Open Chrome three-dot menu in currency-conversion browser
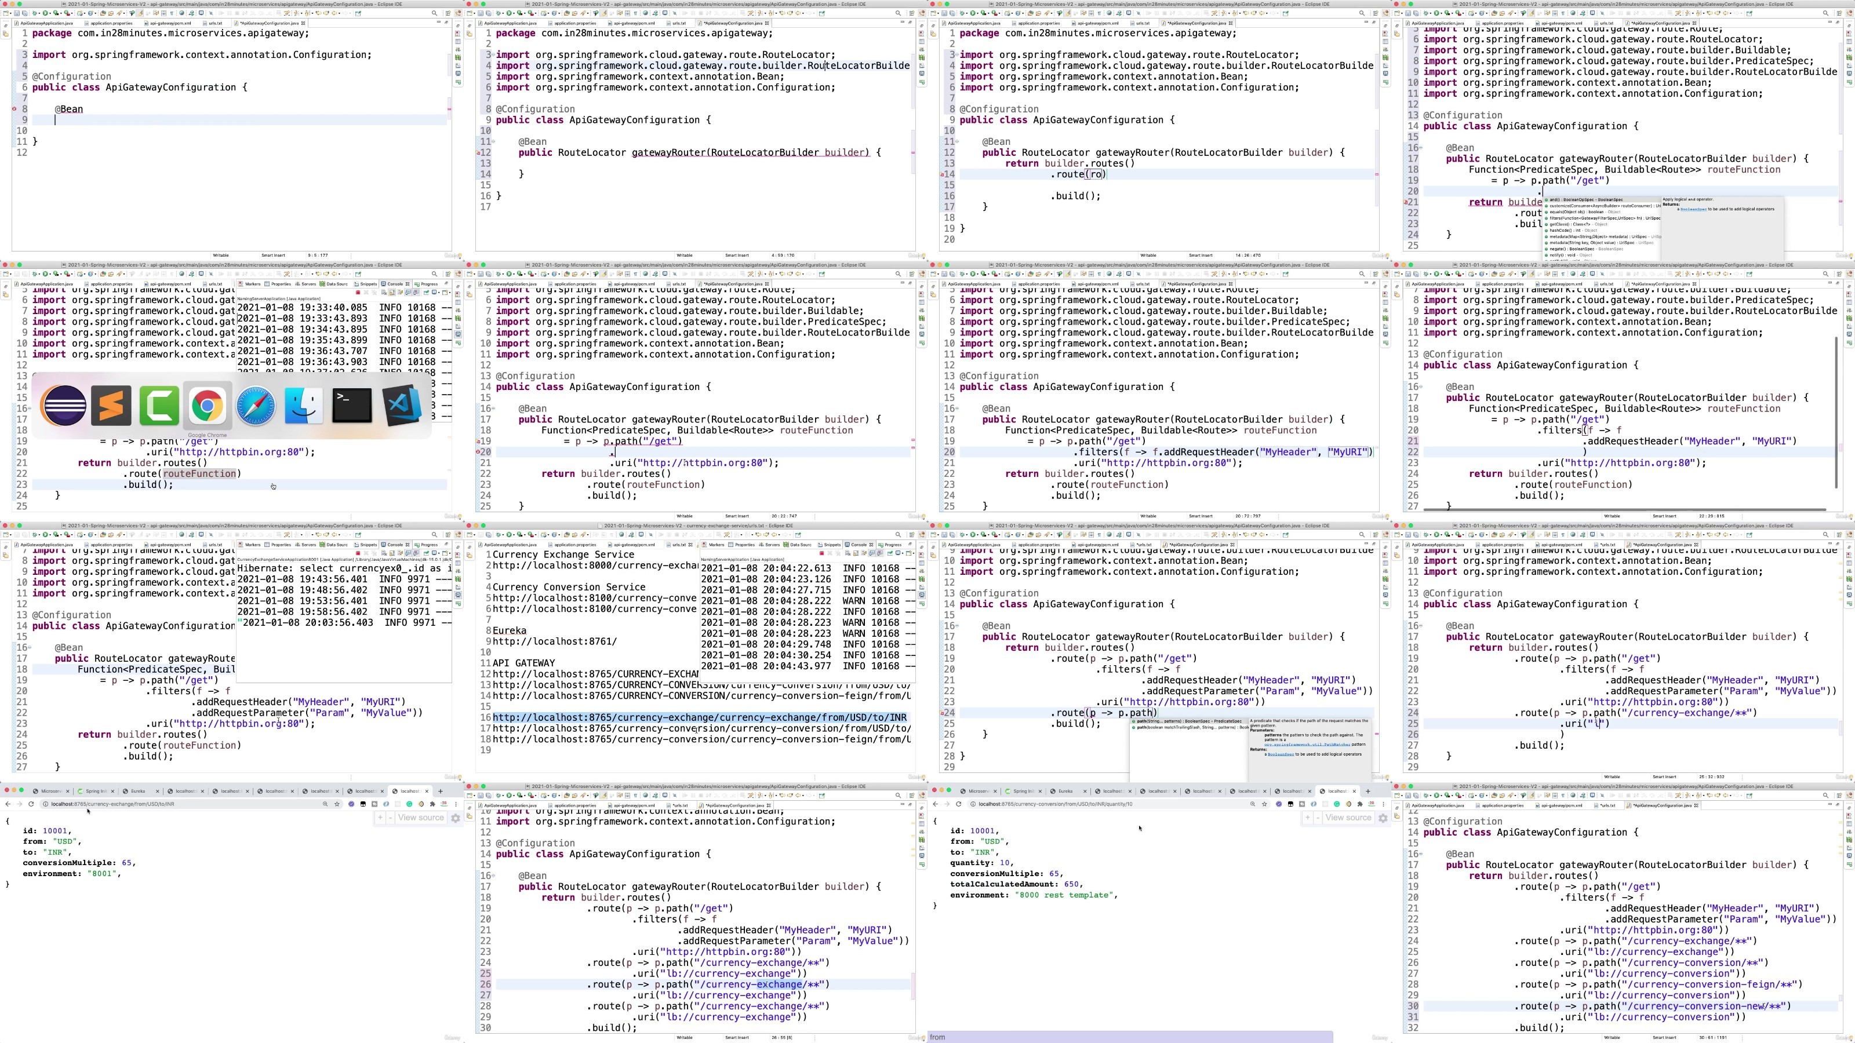 coord(1383,803)
